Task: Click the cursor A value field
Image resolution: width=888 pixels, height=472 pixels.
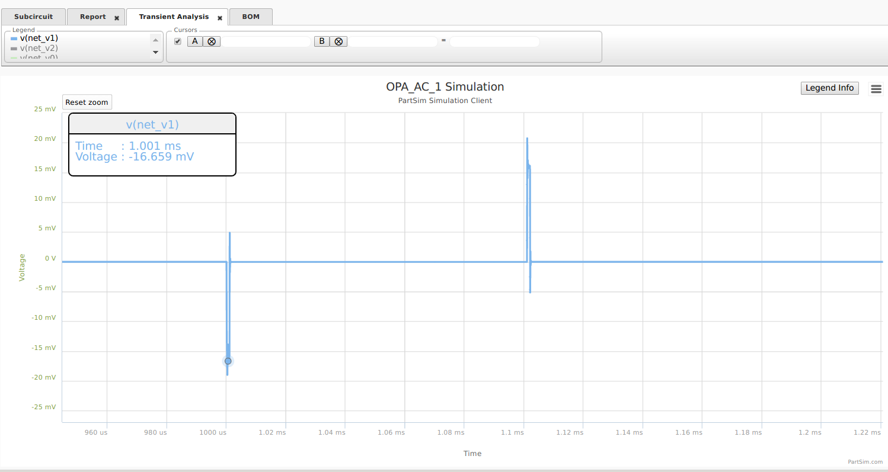Action: 266,41
